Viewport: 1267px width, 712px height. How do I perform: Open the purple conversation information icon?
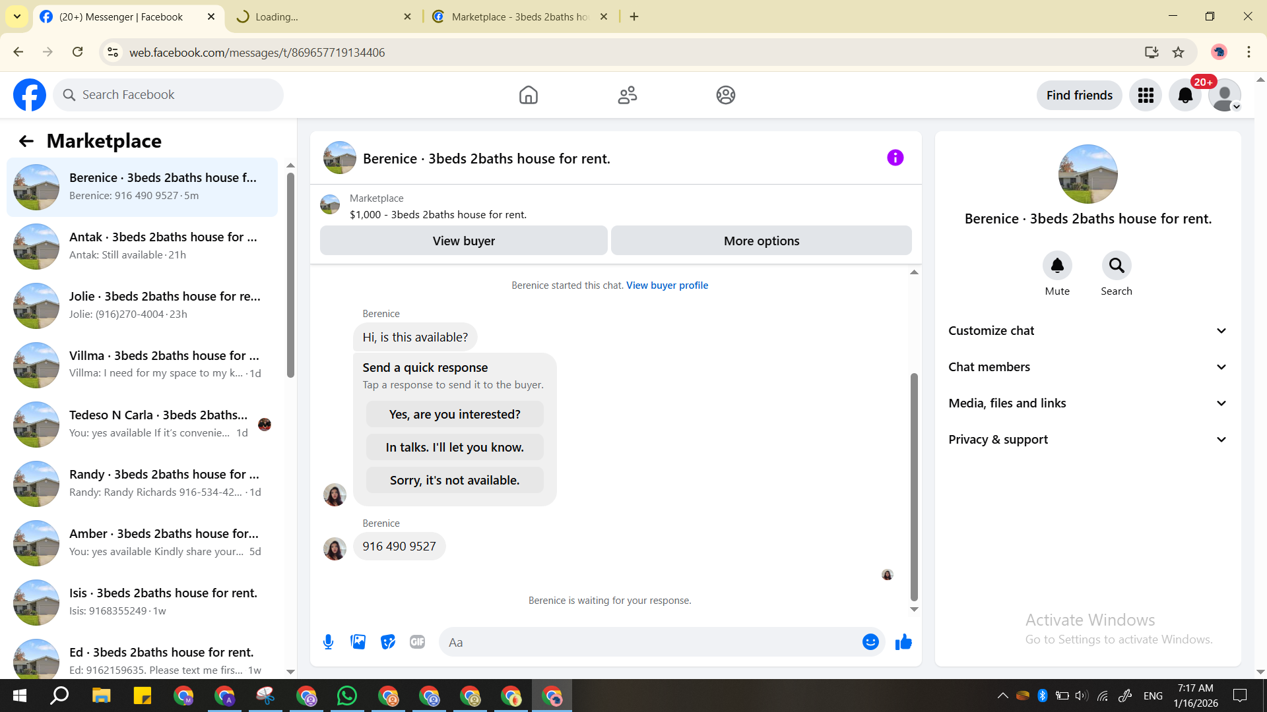[895, 158]
